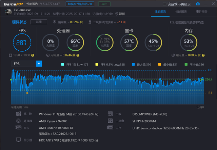The width and height of the screenshot is (217, 150).
Task: Switch to the 性能图表 tab
Action: (x=181, y=11)
